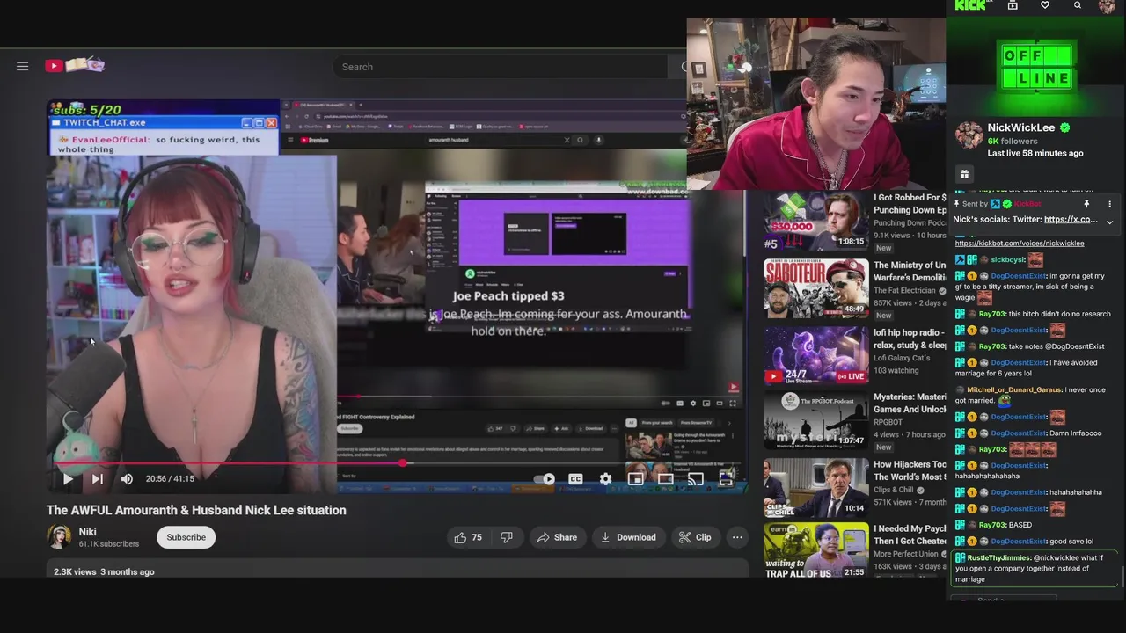Share this video
The image size is (1126, 633).
[557, 537]
